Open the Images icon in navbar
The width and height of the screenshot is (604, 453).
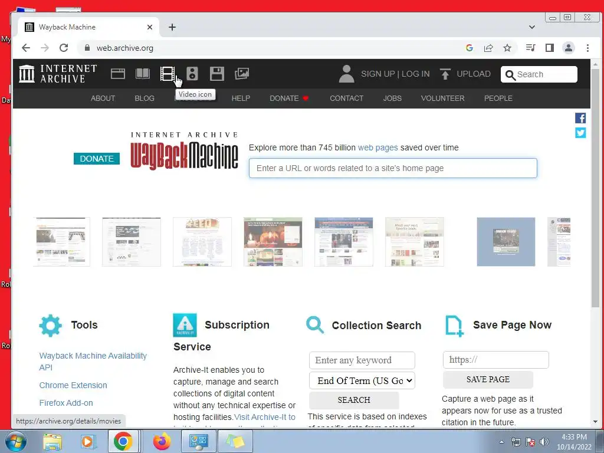242,74
